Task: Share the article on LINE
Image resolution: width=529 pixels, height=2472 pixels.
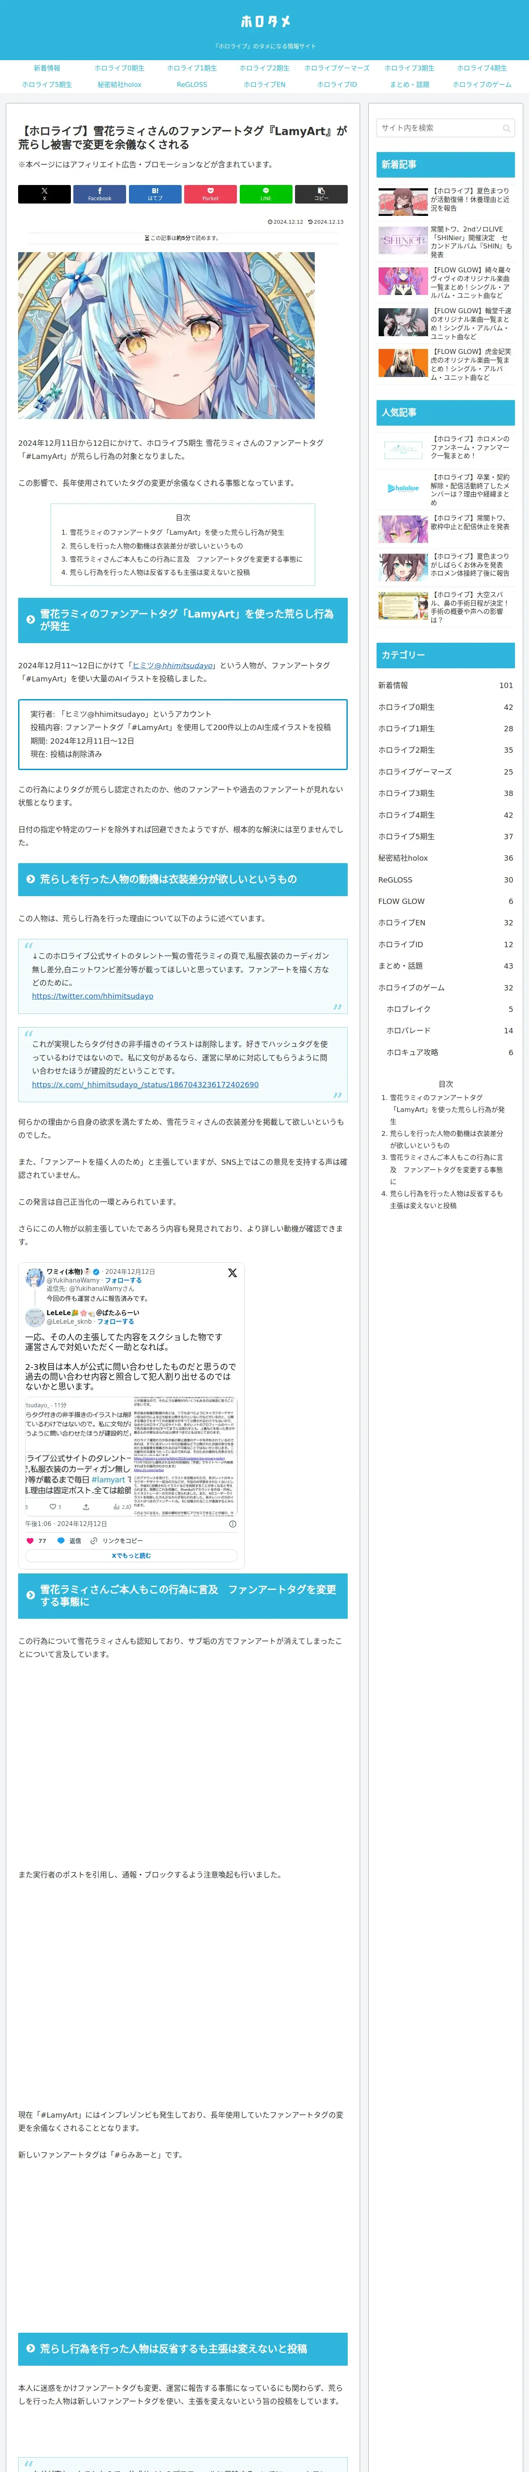Action: [266, 194]
